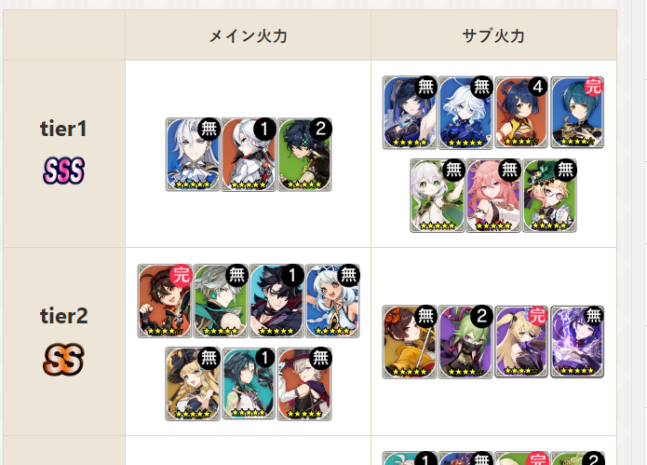Image resolution: width=647 pixels, height=465 pixels.
Task: Click Xiao teal-background character icon
Action: [x=249, y=384]
